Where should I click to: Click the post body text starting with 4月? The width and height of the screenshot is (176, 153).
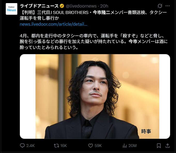point(94,41)
